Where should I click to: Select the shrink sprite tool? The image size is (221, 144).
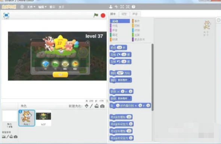[128, 7]
